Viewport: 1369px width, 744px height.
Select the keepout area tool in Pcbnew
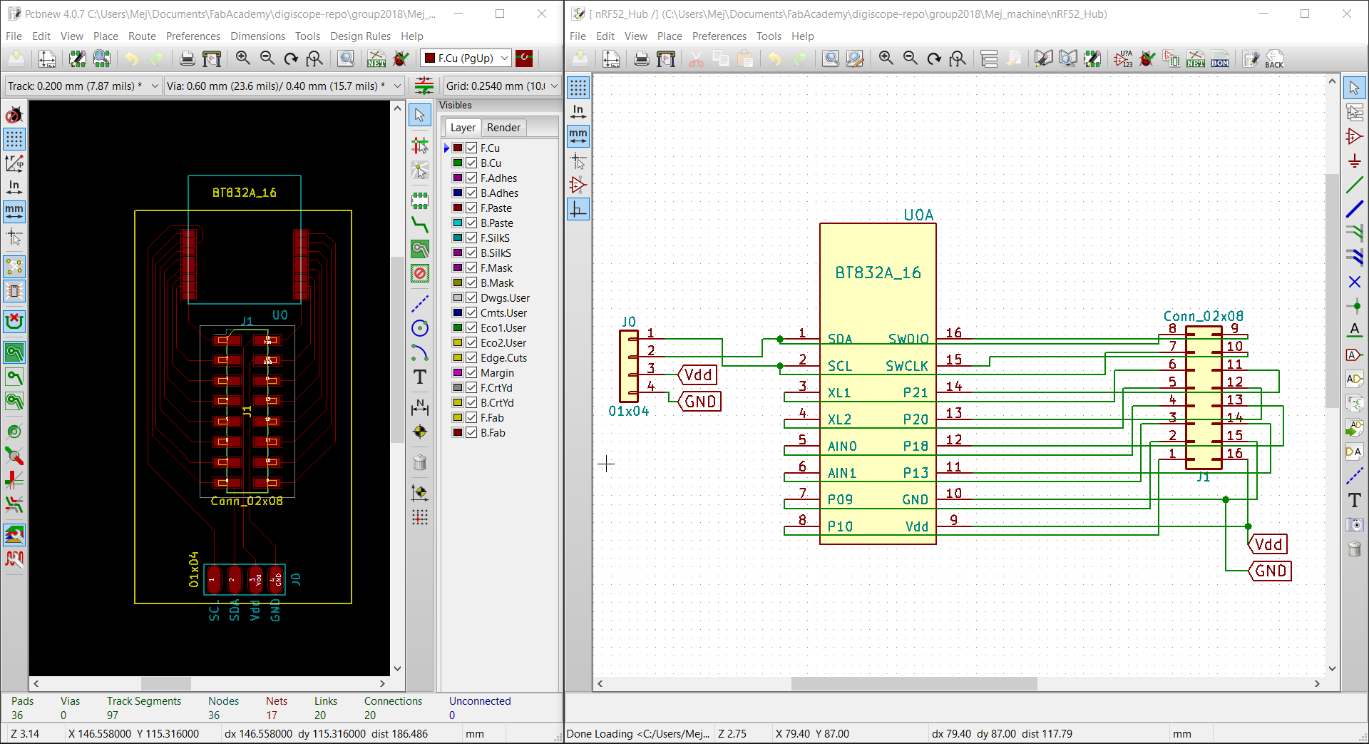click(x=420, y=273)
